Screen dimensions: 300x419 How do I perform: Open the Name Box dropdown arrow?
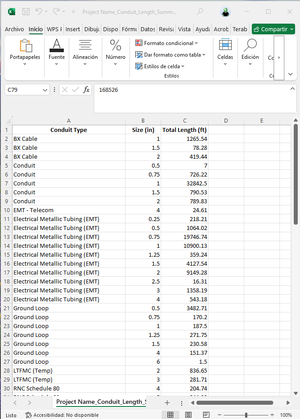pos(45,90)
